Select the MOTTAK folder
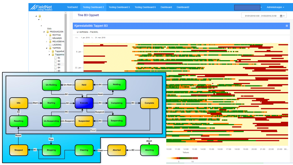The height and width of the screenshot is (165, 293). click(57, 35)
